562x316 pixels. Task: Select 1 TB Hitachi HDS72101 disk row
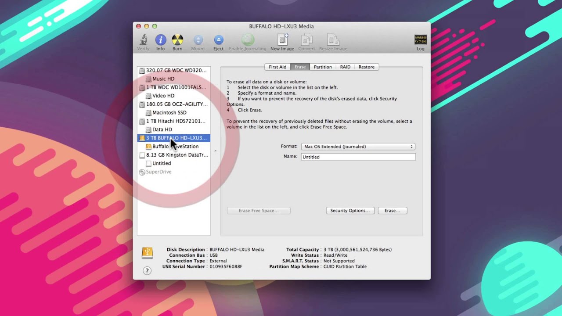coord(174,121)
